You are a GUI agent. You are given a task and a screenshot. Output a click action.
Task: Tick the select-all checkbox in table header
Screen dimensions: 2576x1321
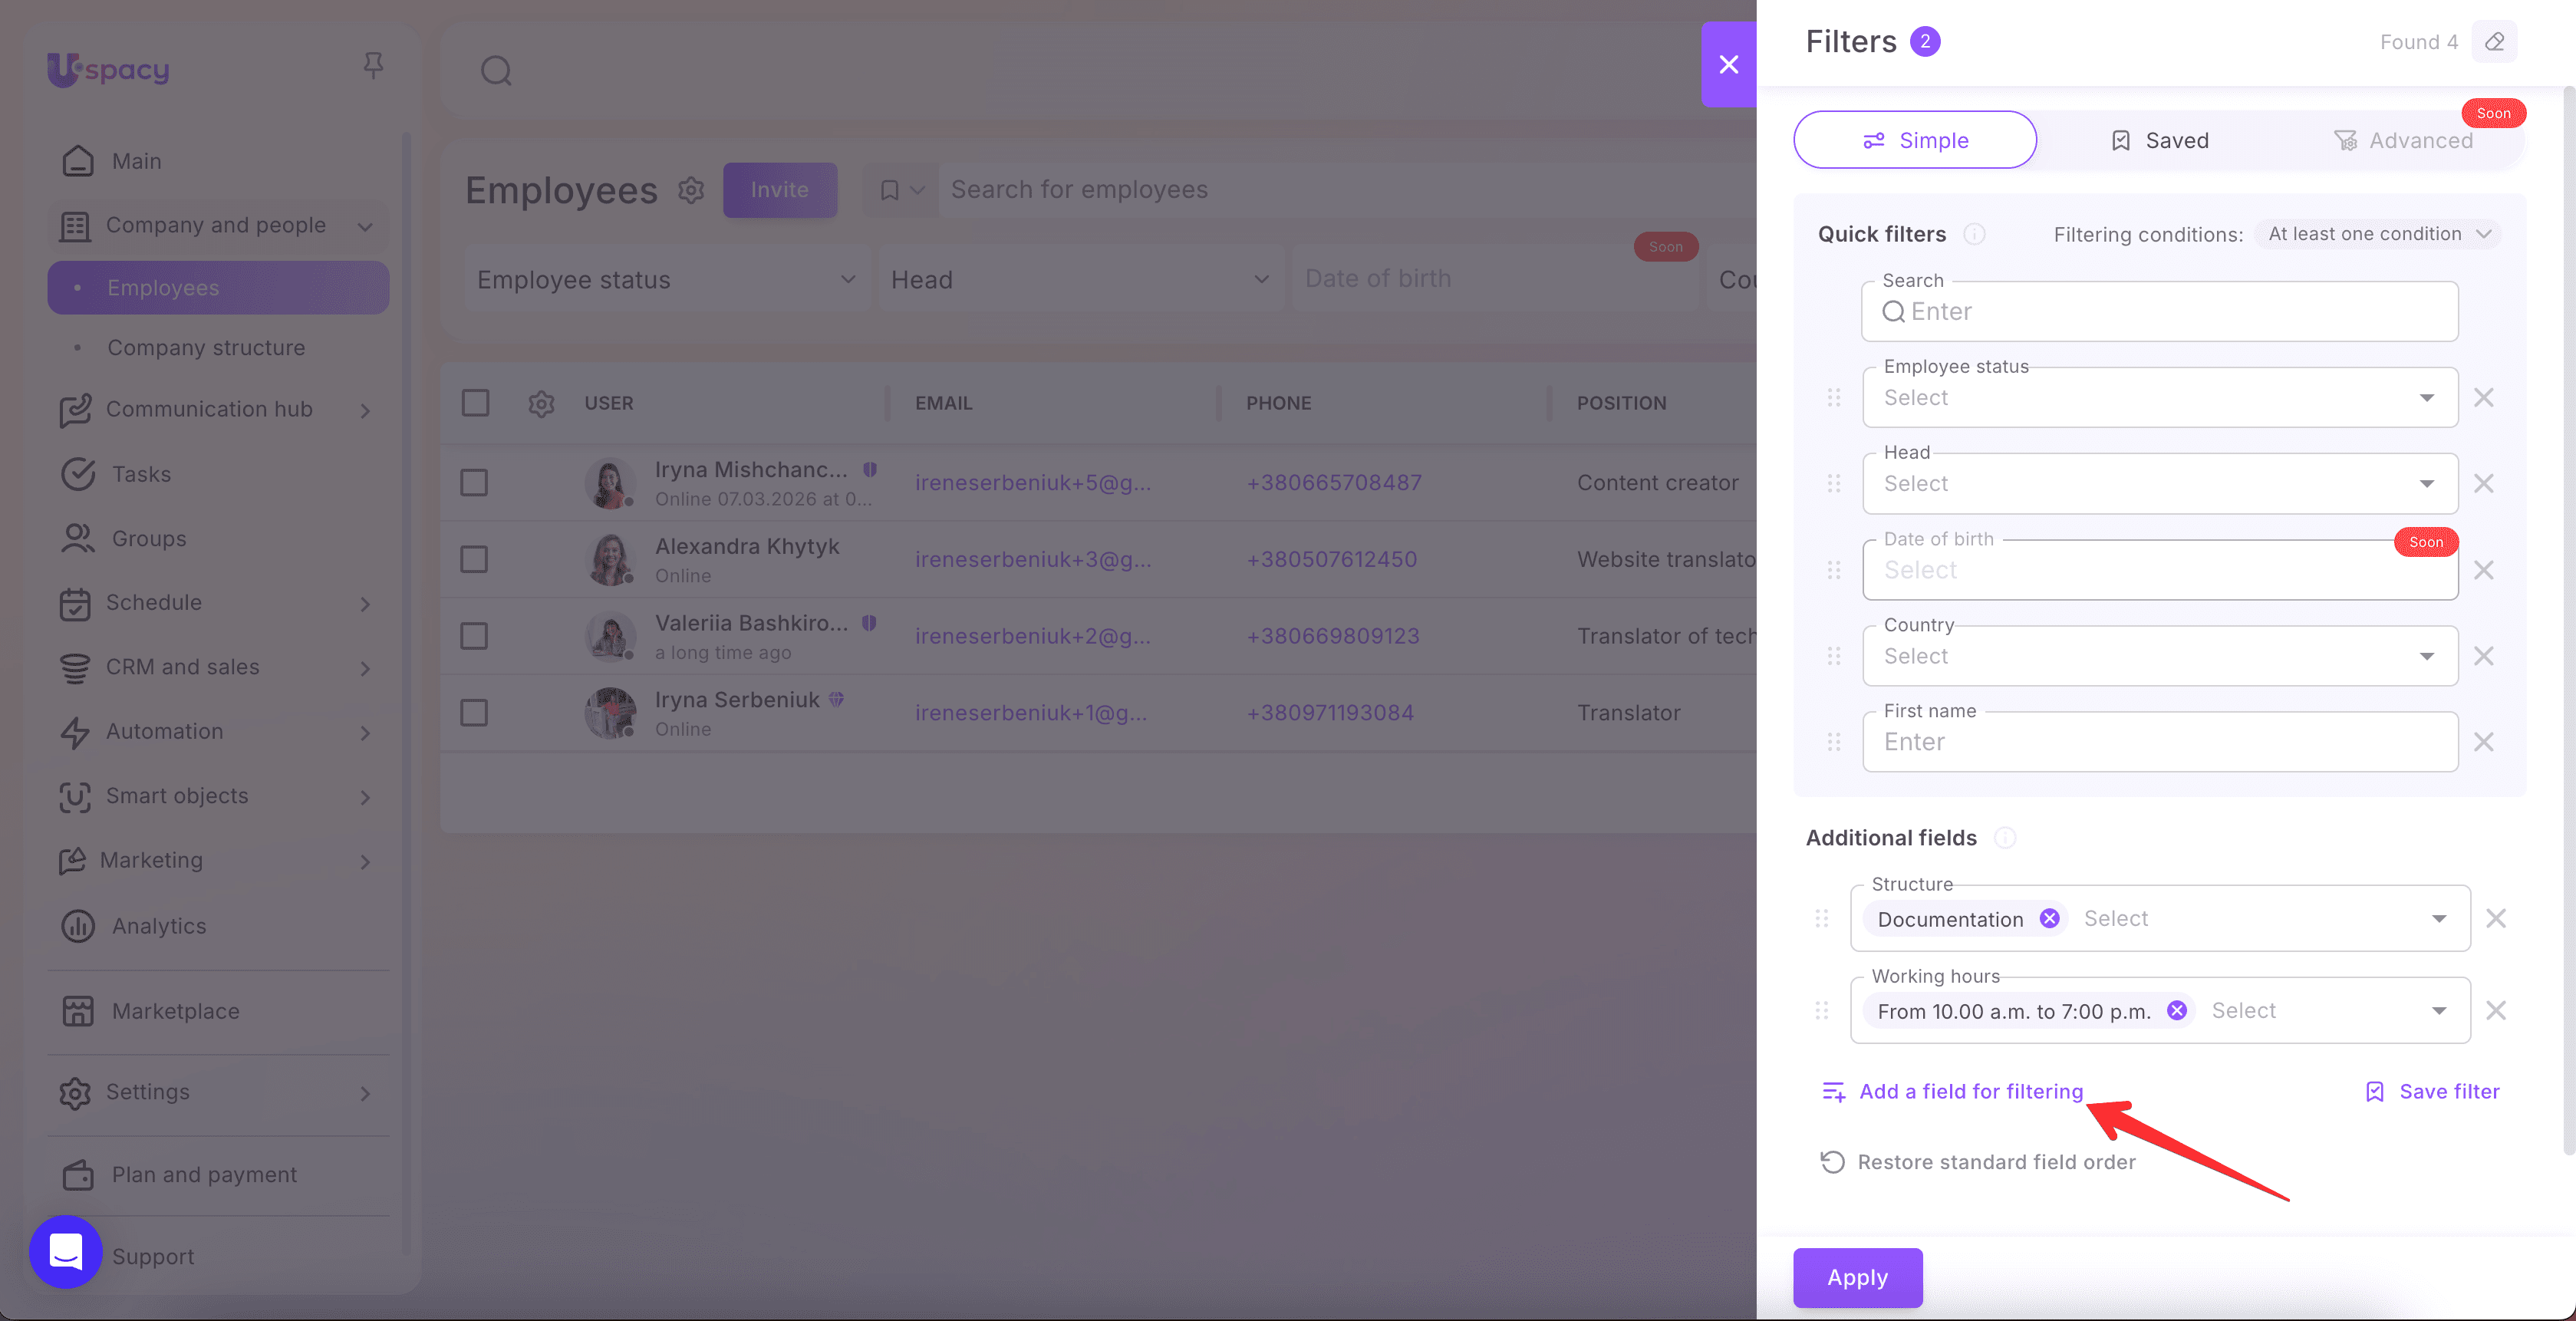[475, 403]
